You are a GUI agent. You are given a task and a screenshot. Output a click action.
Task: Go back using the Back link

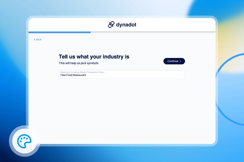click(39, 40)
